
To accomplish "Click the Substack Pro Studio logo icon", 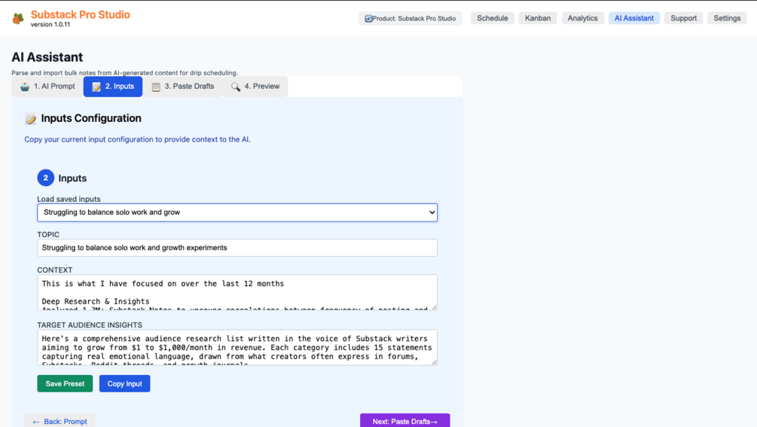I will 18,18.
